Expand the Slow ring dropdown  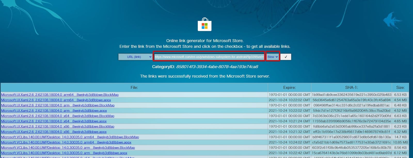click(x=273, y=57)
